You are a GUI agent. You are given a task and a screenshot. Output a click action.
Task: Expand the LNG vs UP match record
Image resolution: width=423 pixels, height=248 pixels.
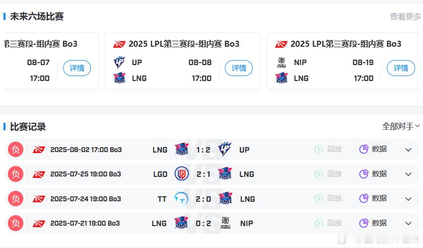[x=409, y=150]
